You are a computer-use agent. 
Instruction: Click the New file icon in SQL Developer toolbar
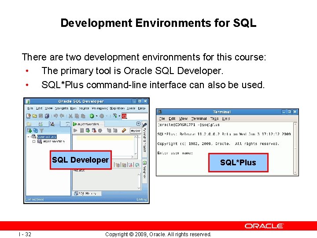point(29,116)
